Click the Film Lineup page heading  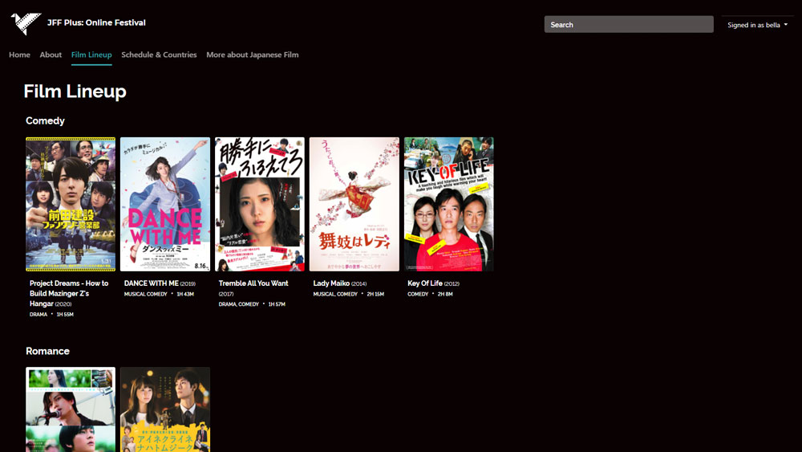click(75, 91)
